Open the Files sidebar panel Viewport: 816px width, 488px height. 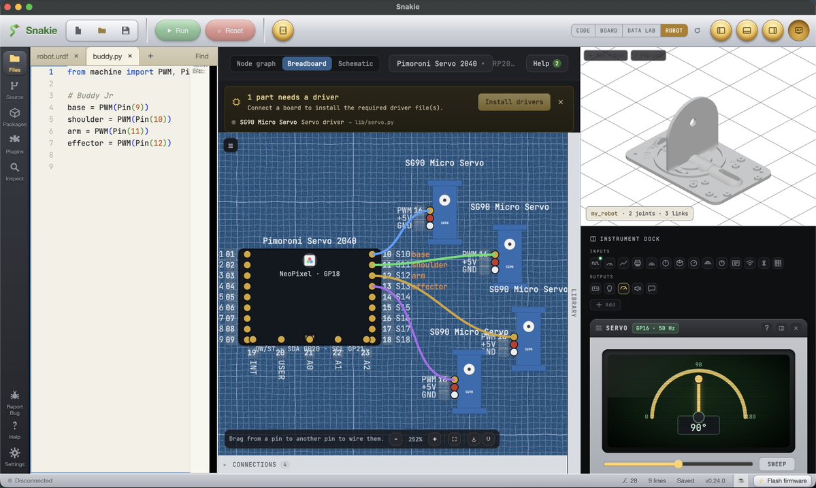pos(14,63)
